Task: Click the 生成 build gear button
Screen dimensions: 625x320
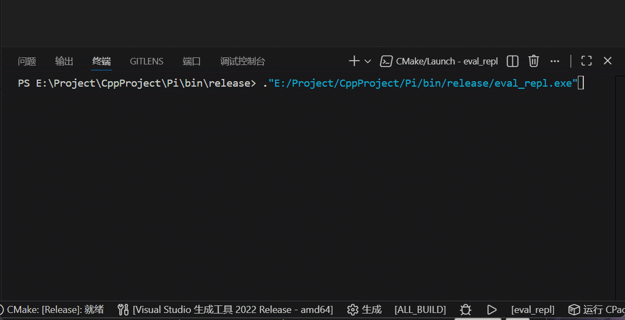Action: pos(364,310)
